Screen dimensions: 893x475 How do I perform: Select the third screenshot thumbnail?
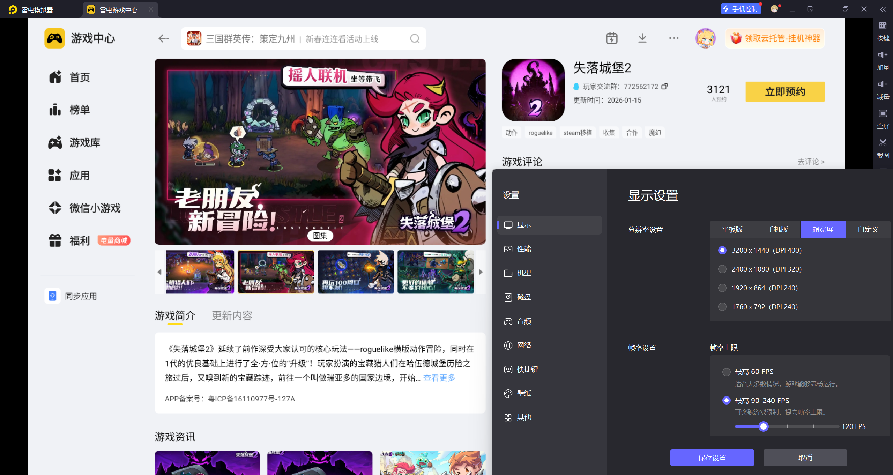356,272
